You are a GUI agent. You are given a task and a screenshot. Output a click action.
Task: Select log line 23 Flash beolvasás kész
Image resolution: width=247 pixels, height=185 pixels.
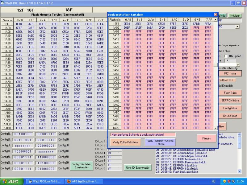[177, 172]
